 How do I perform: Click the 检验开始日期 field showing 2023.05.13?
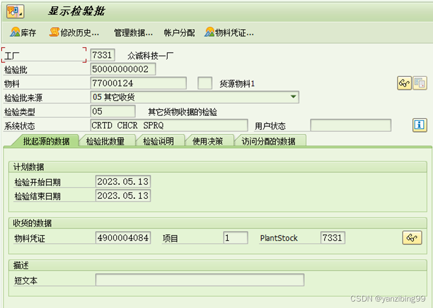(x=123, y=181)
